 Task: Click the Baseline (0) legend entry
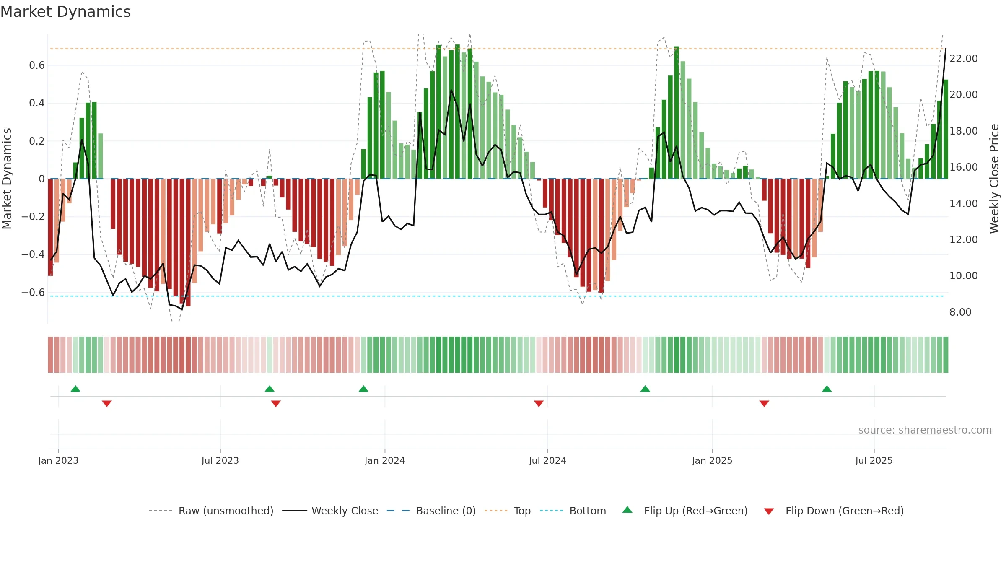[431, 511]
